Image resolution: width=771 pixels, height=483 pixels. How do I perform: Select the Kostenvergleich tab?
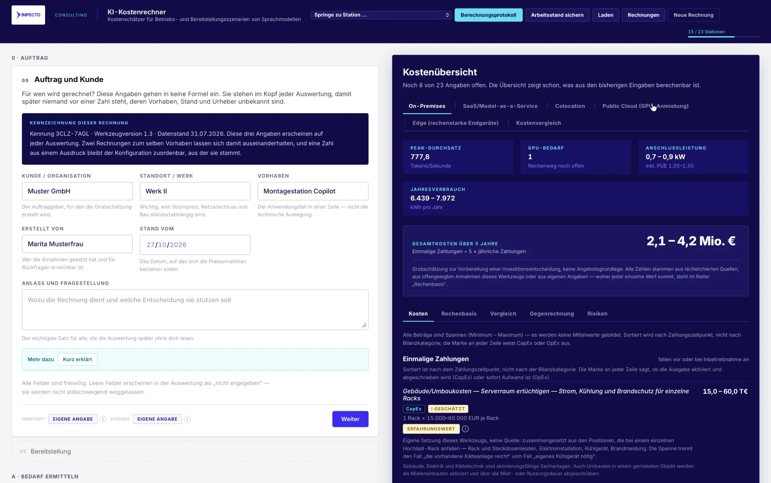click(x=538, y=123)
